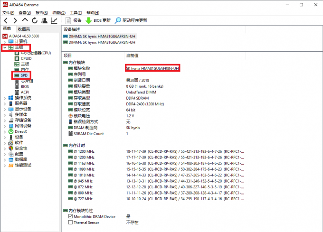Toggle the Thermal Sensor checkbox

[70, 223]
